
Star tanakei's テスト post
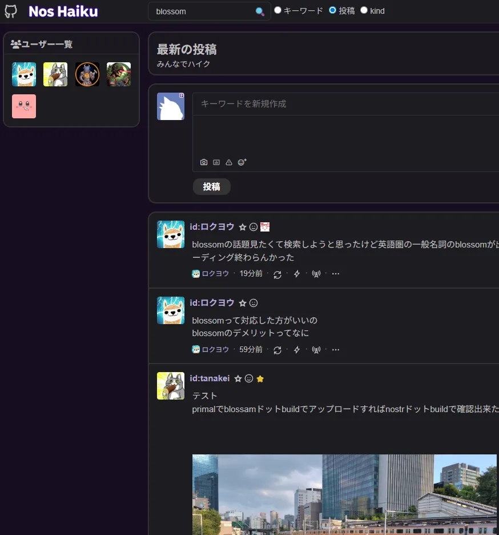tap(238, 378)
